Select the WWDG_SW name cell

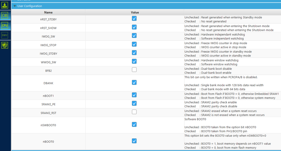(x=48, y=62)
